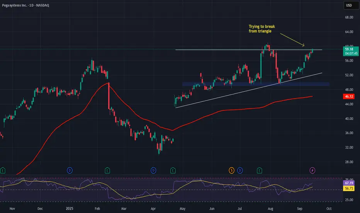Select the countdown timer 04:07:45

351,53
